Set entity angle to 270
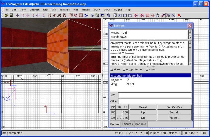Viewport: 210px width, 137px height. coord(119,118)
